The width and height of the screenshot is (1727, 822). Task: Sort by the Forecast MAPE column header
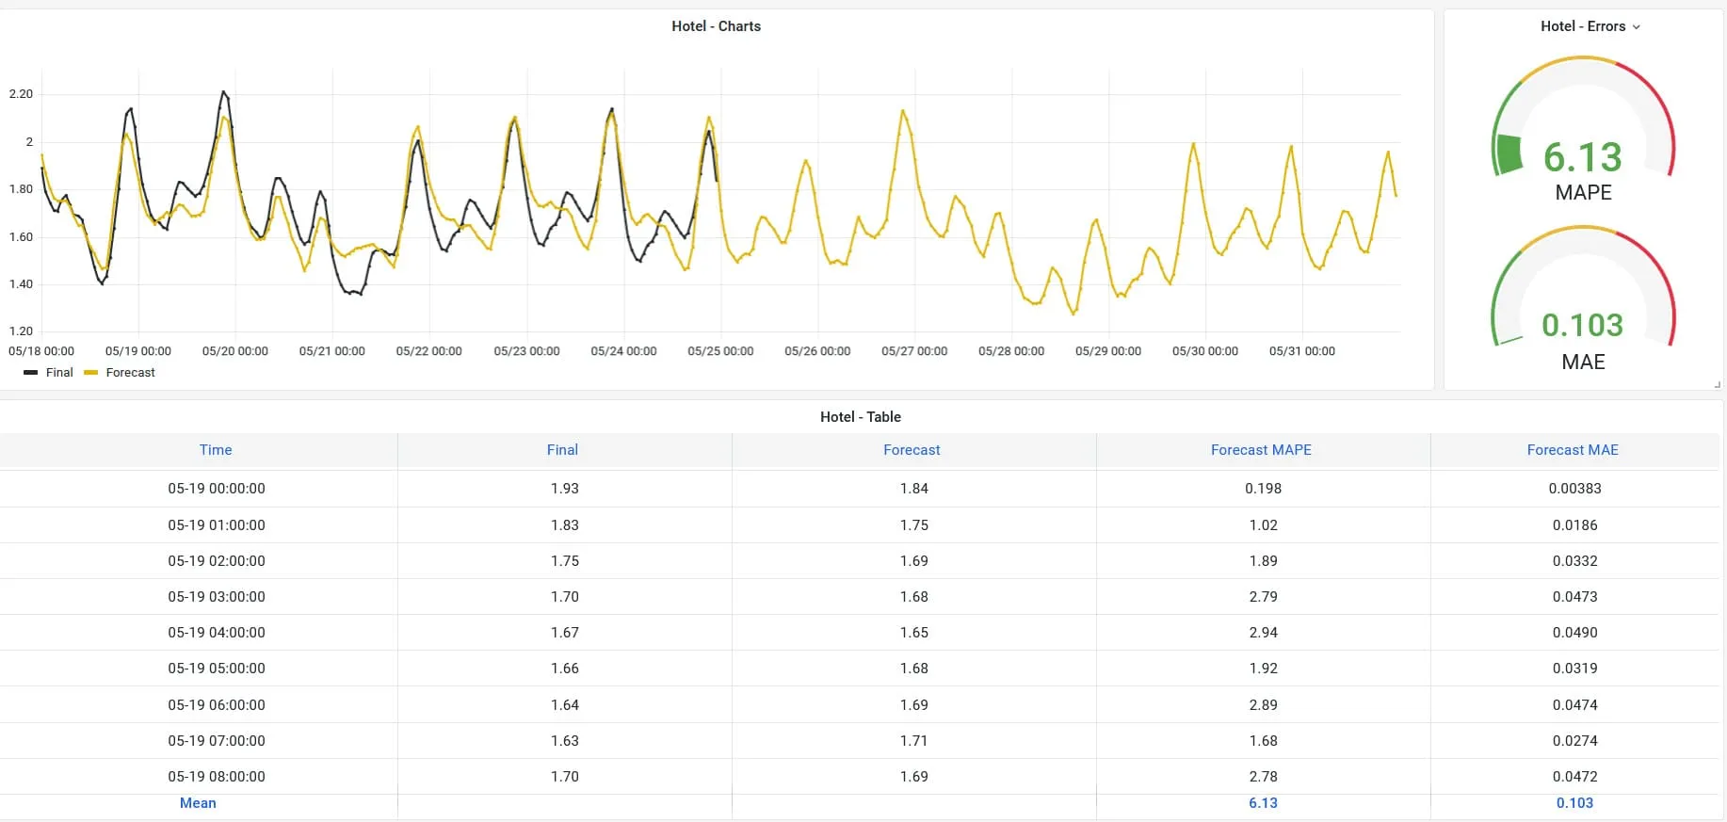point(1261,450)
